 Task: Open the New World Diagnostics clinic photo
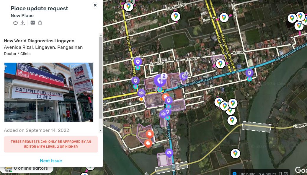(49, 92)
